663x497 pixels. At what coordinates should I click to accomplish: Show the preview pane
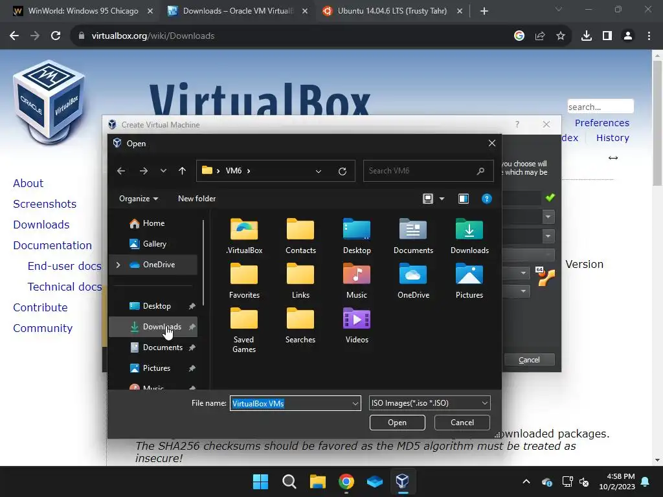click(464, 199)
